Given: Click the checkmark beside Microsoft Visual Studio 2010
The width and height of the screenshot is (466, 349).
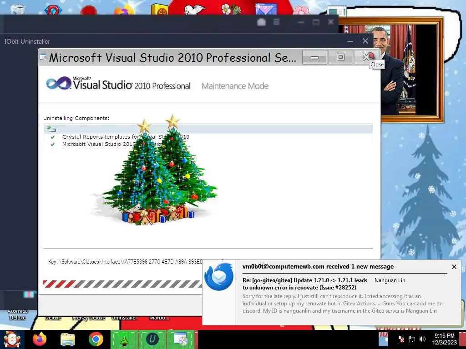Looking at the screenshot, I should pos(53,145).
